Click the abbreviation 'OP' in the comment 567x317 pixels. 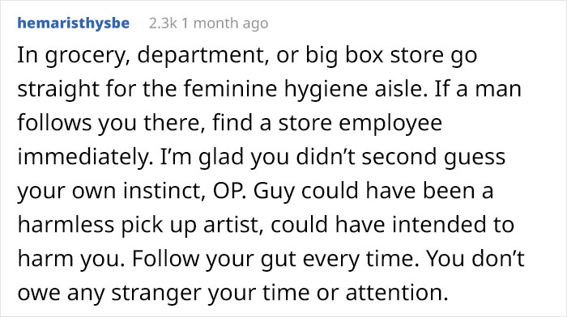coord(227,191)
